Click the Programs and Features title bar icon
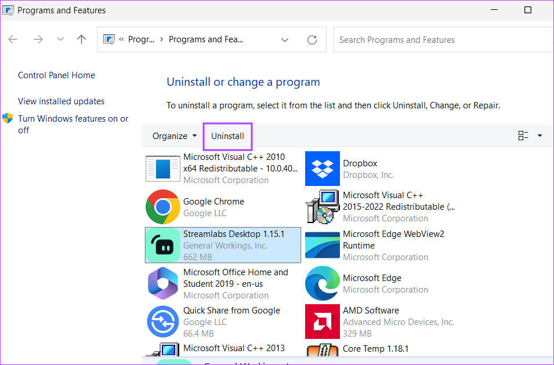This screenshot has width=554, height=365. (x=8, y=10)
